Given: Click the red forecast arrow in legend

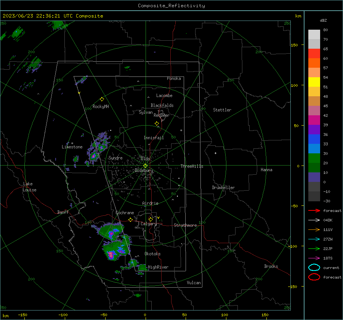Looking at the screenshot, I should point(314,210).
